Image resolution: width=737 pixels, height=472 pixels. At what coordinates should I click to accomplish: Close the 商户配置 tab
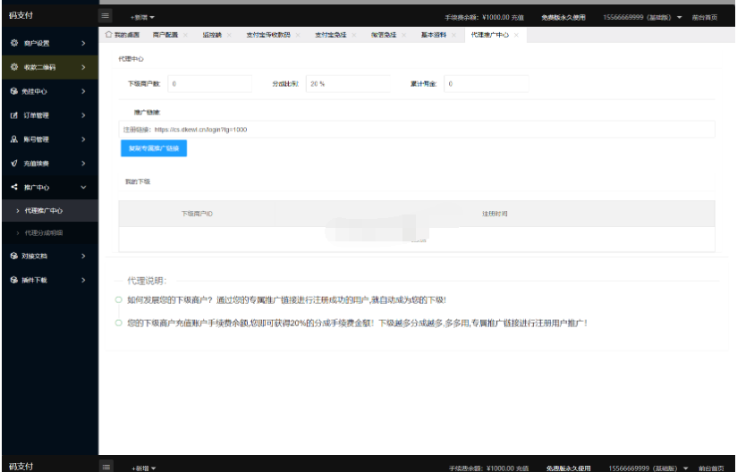(x=185, y=35)
